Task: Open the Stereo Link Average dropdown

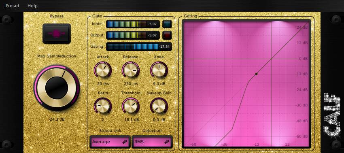Action: coord(110,142)
